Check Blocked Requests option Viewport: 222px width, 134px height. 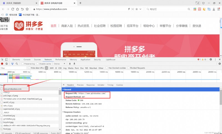[128, 68]
